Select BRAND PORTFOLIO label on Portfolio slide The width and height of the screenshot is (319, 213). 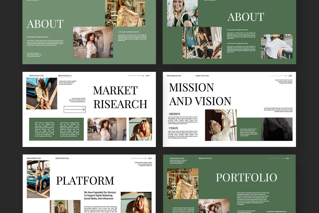click(205, 158)
